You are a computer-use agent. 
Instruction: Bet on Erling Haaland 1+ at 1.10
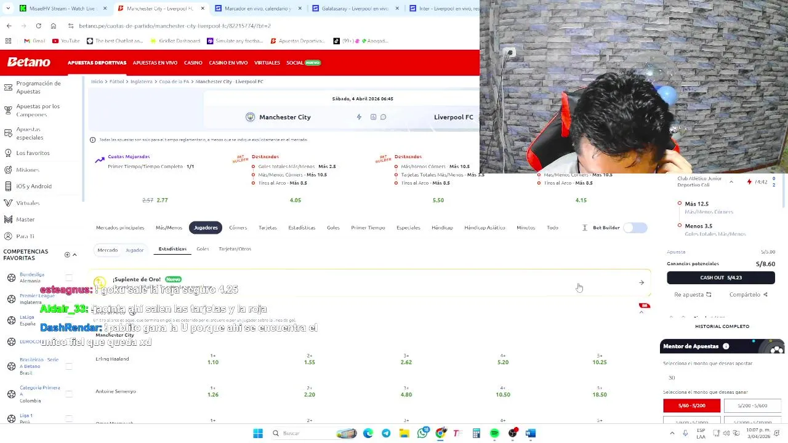click(213, 359)
